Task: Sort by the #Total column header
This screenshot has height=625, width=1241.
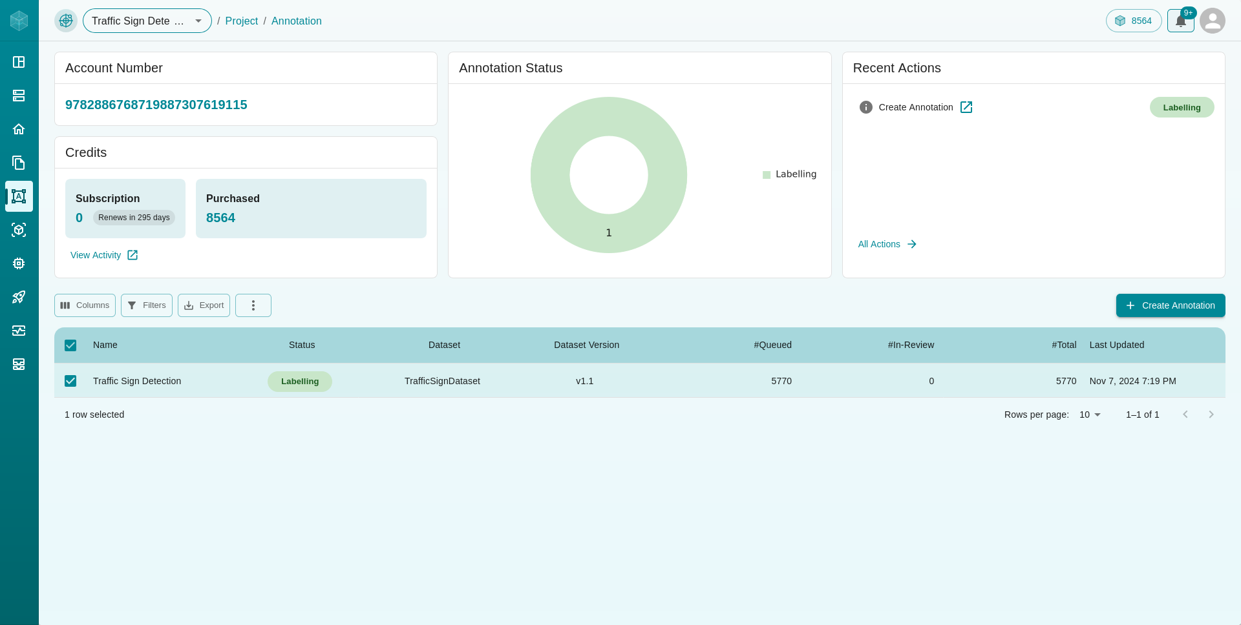Action: click(x=1064, y=345)
